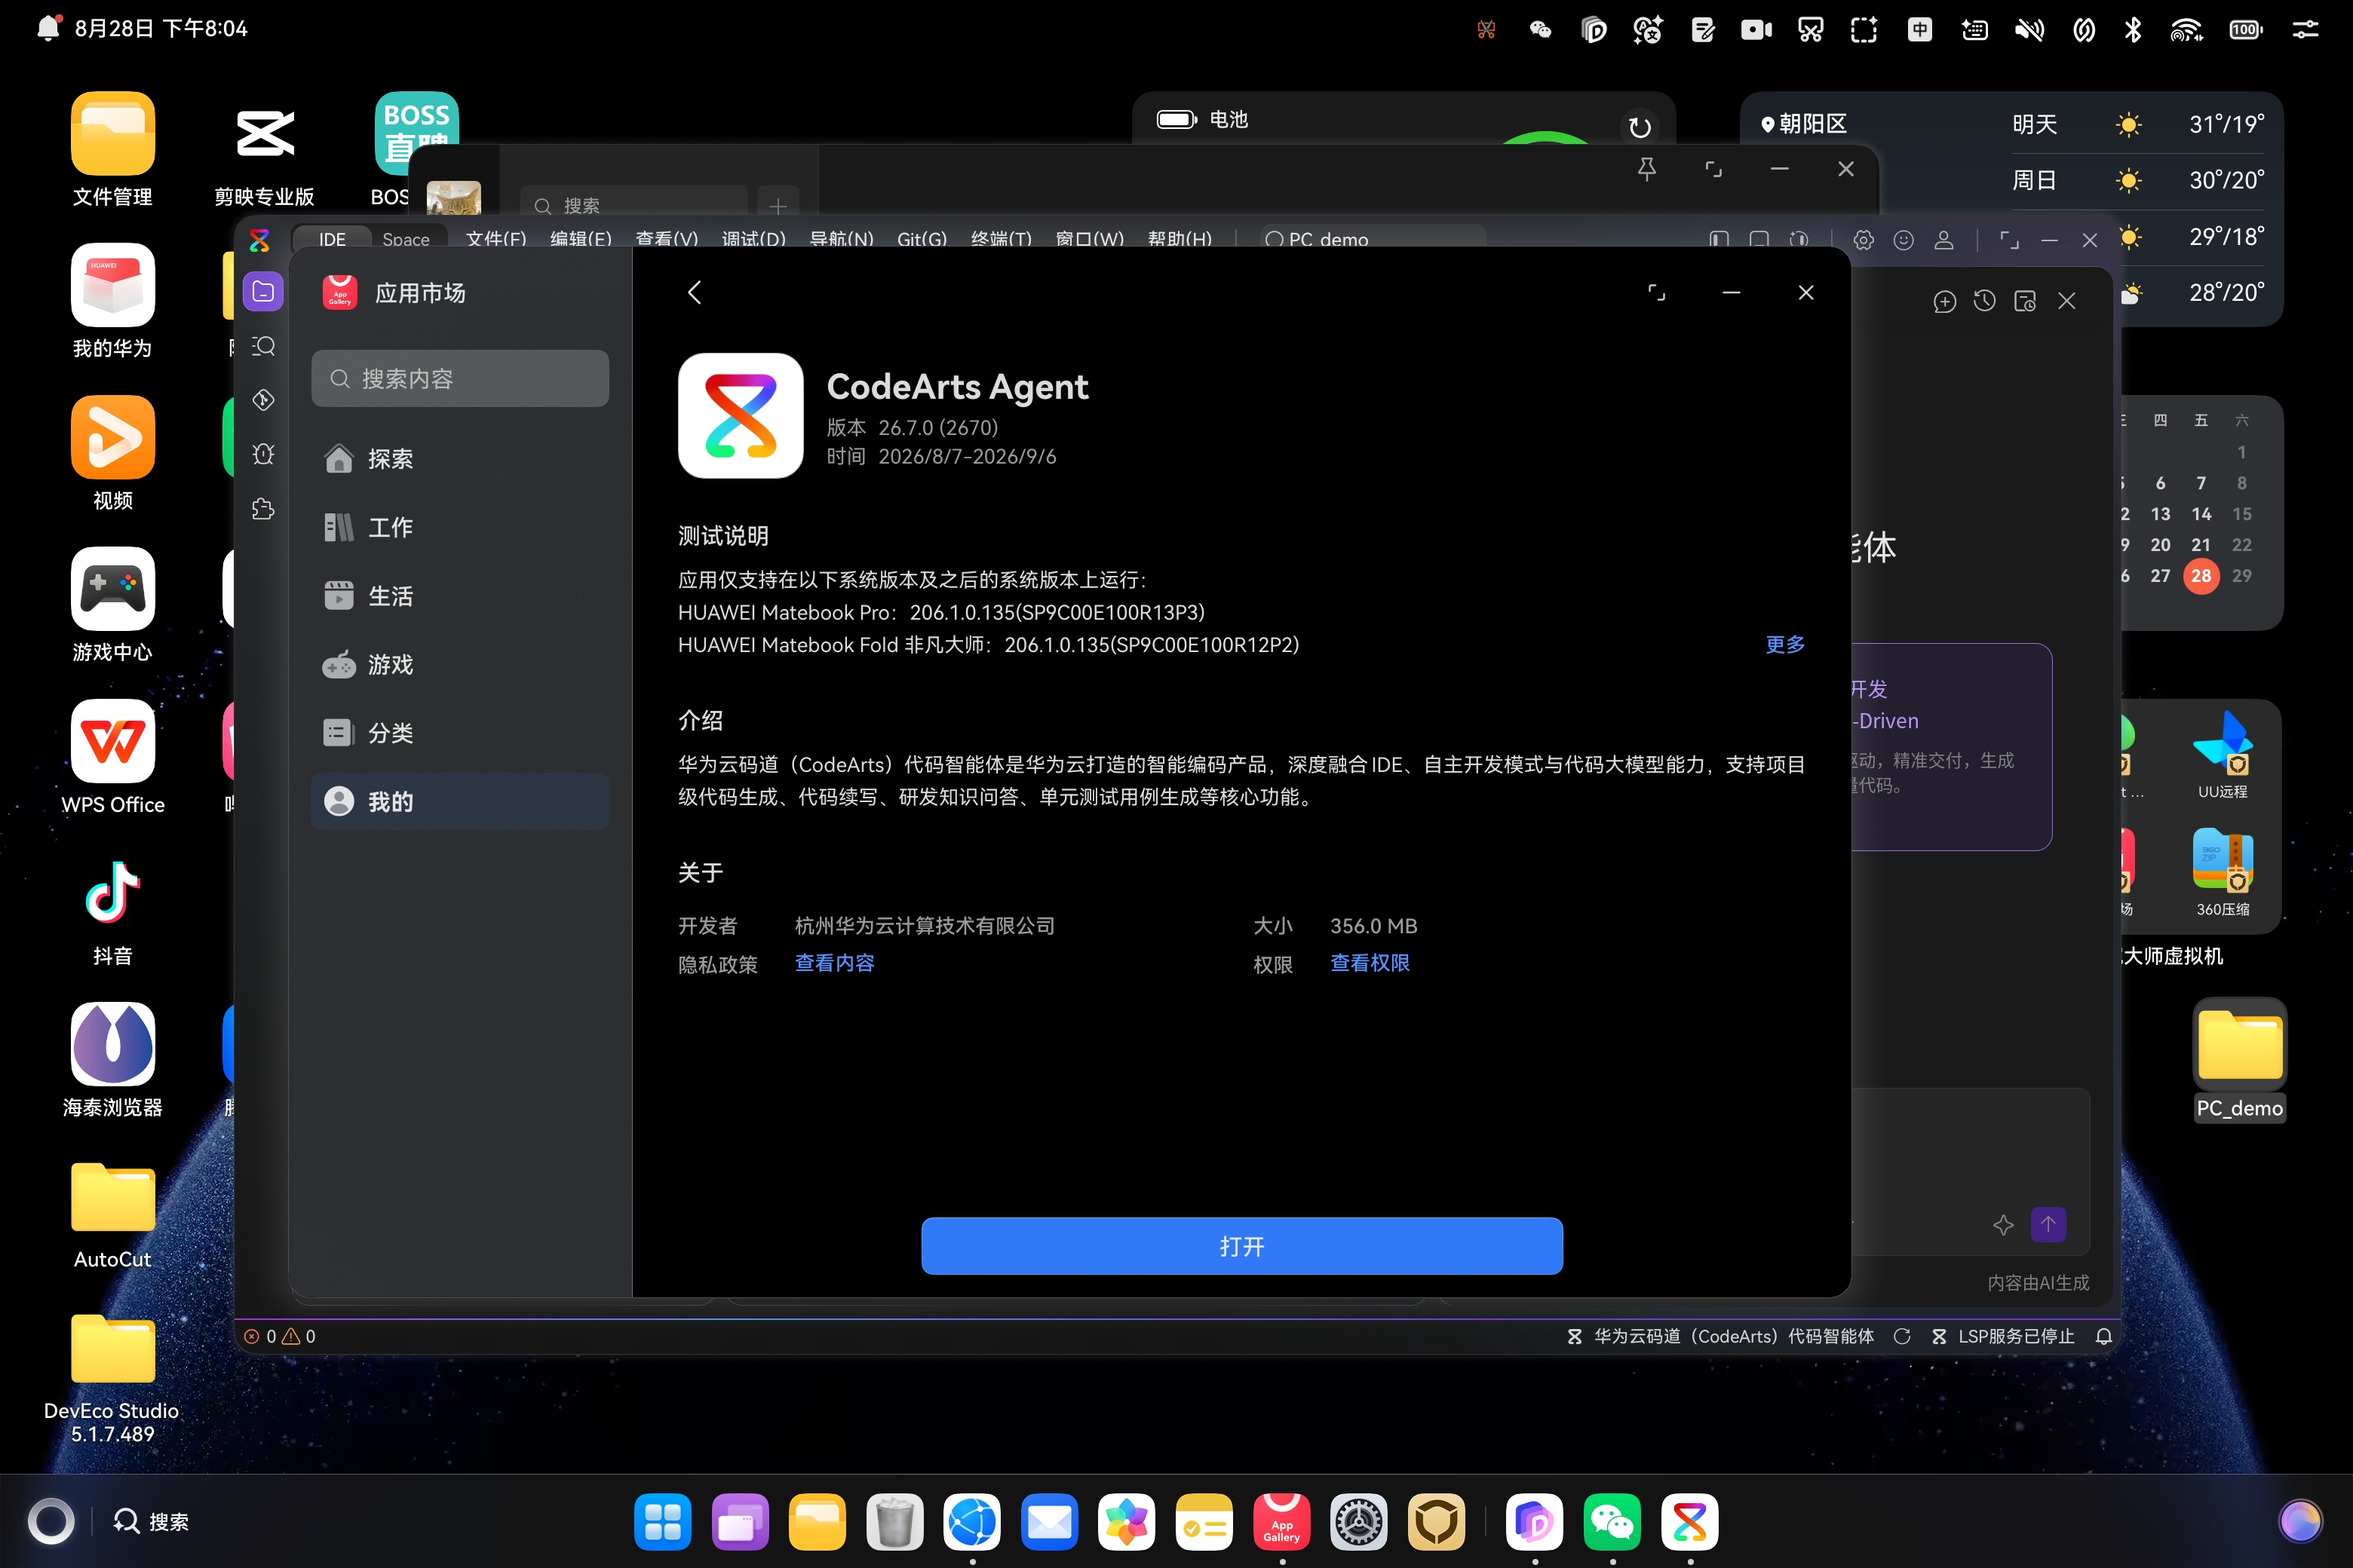
Task: Open the 调试(D) menu in CodeArts
Action: pos(753,239)
